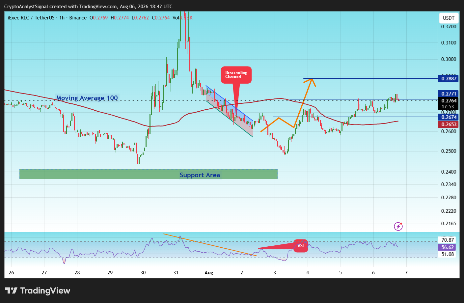This screenshot has width=464, height=303.
Task: Click the 0.3000 price axis tick
Action: coord(449,59)
